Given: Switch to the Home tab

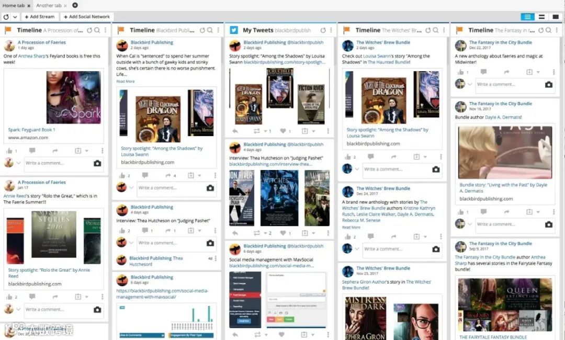Looking at the screenshot, I should (14, 5).
